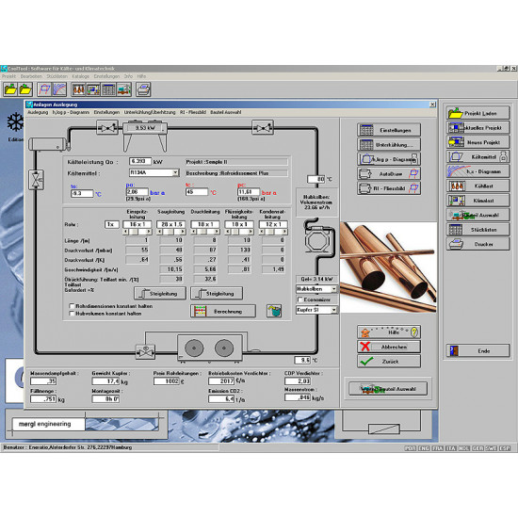The image size is (518, 518).
Task: Click the Unterkühlung... button
Action: (389, 144)
